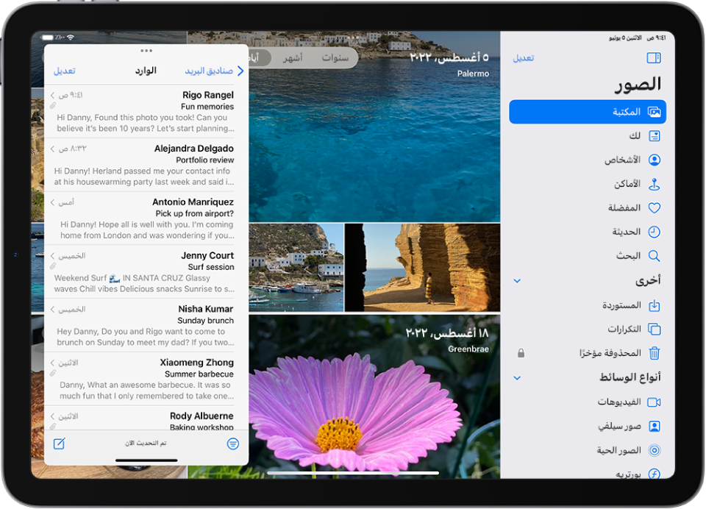Open the Places map pin icon

(x=654, y=184)
